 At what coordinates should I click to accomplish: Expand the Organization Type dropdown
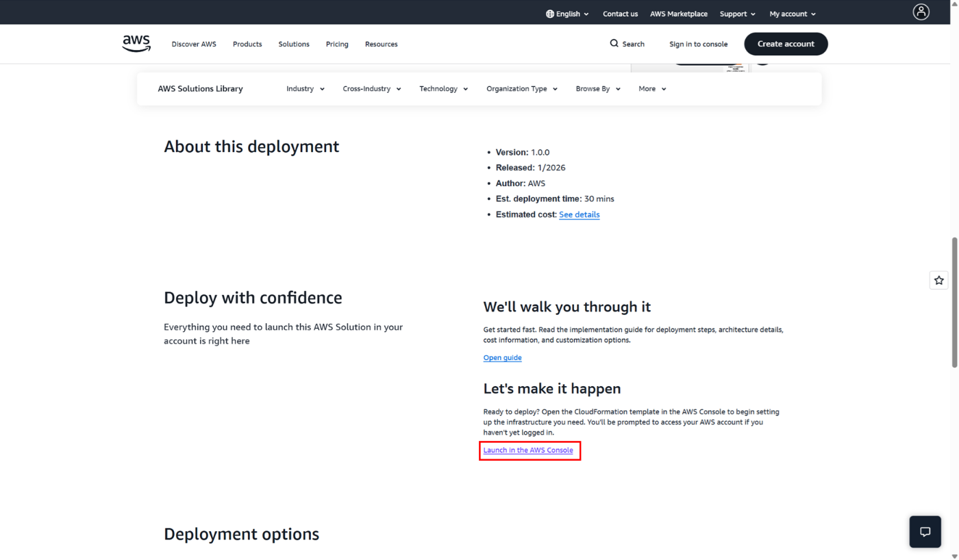tap(521, 88)
